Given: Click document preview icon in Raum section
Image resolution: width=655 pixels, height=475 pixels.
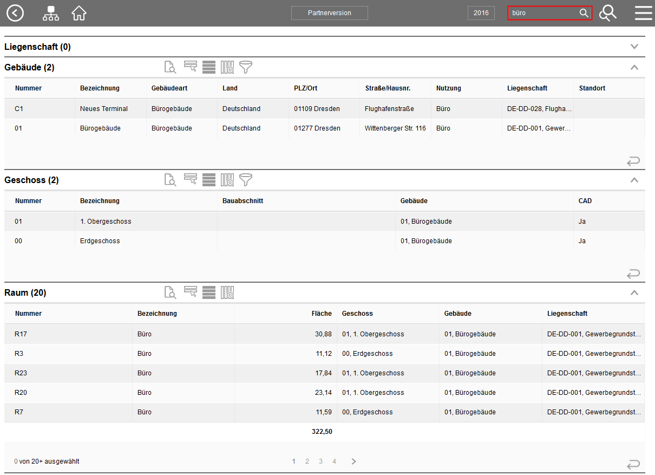Looking at the screenshot, I should pos(171,292).
